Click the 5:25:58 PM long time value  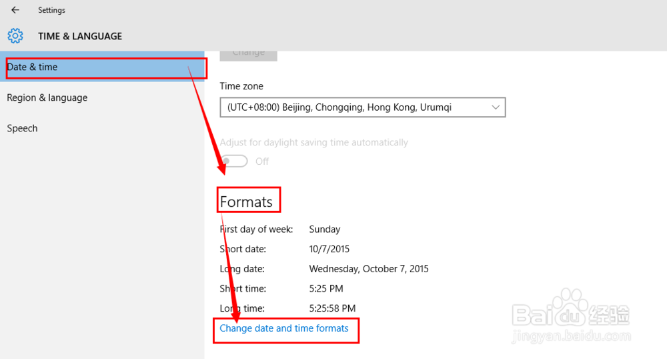point(332,308)
